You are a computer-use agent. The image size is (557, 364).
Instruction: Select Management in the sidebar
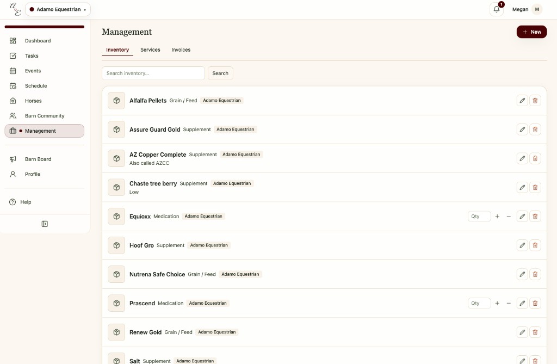(45, 131)
